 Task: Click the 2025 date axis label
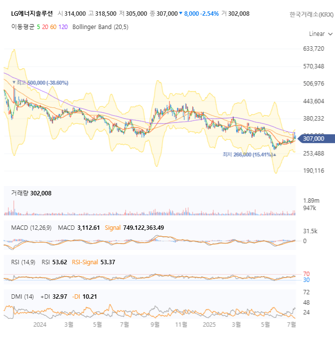click(209, 325)
